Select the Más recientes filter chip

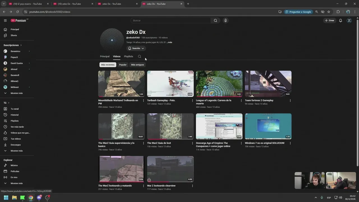[108, 65]
